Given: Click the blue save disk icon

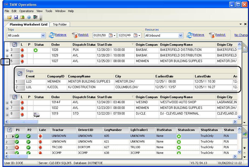Looking at the screenshot, I should [x=16, y=17].
